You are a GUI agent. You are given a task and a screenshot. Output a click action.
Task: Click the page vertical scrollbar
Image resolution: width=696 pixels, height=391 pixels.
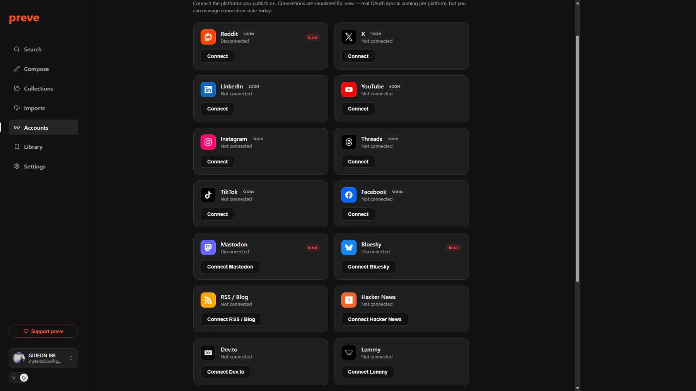click(x=577, y=158)
